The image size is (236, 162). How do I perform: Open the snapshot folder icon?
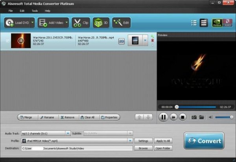pyautogui.click(x=201, y=117)
